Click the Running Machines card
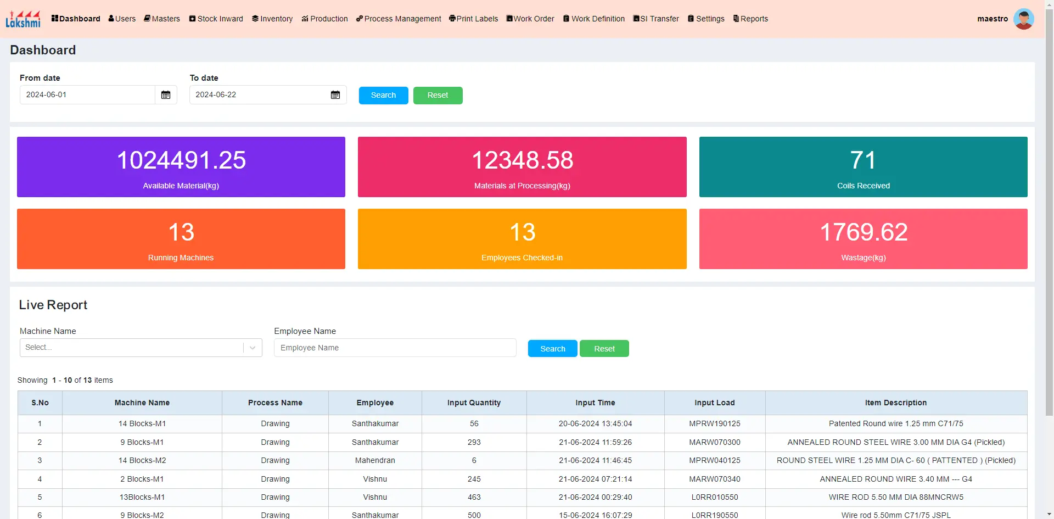 point(181,239)
